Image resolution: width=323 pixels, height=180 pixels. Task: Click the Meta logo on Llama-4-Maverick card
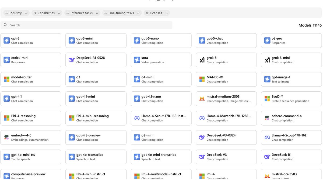pyautogui.click(x=202, y=118)
